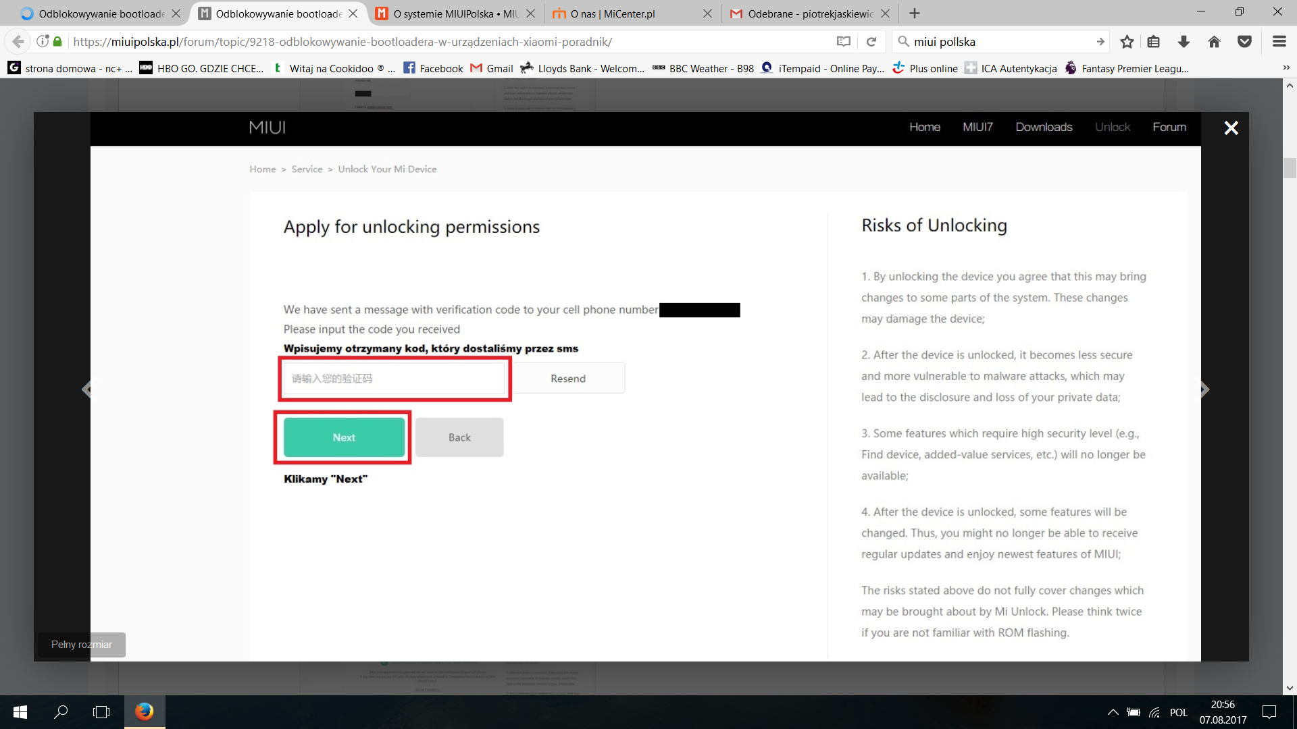This screenshot has height=729, width=1297.
Task: Open the Facebook bookmark
Action: (433, 68)
